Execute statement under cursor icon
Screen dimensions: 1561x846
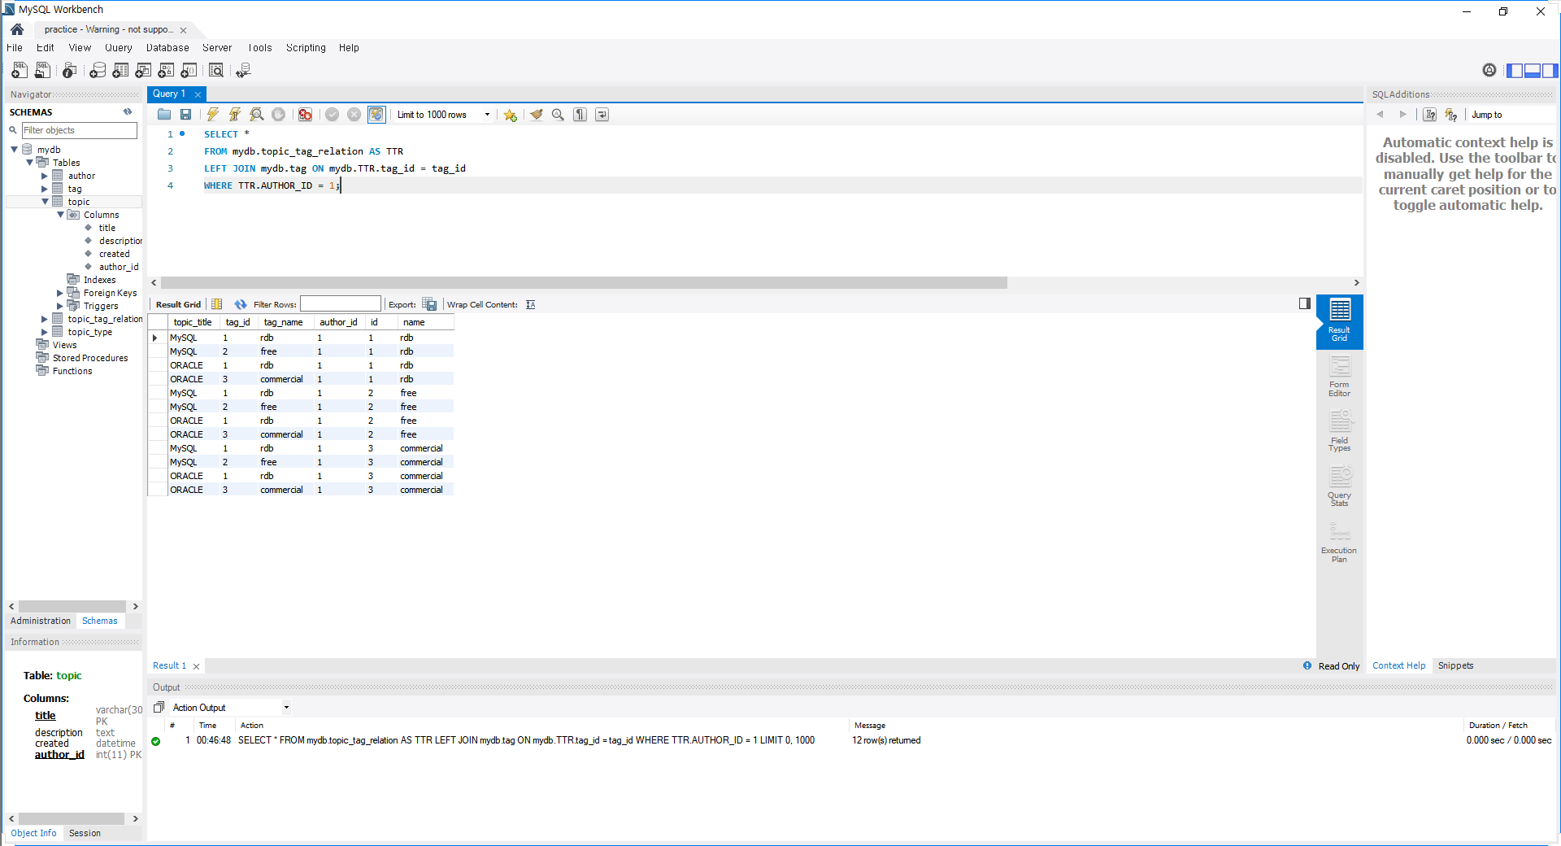235,115
